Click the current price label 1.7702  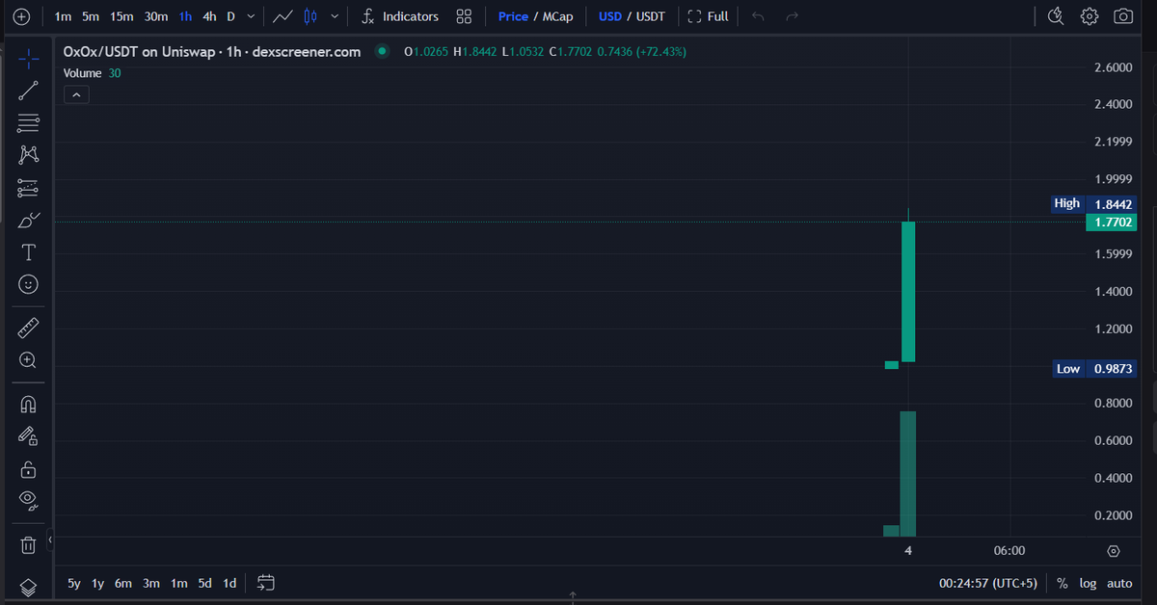[1112, 223]
